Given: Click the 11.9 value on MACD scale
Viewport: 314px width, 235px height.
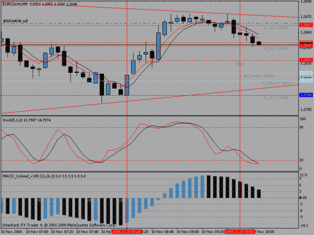Looking at the screenshot, I should 303,175.
